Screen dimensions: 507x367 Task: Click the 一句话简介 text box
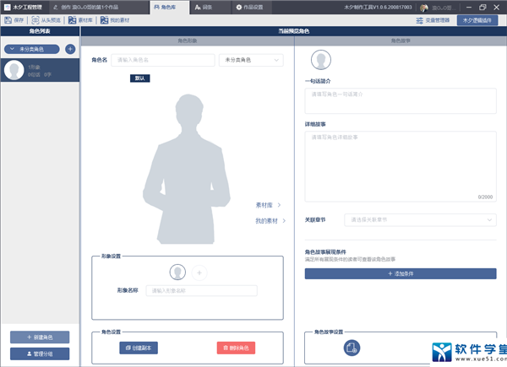[x=401, y=101]
